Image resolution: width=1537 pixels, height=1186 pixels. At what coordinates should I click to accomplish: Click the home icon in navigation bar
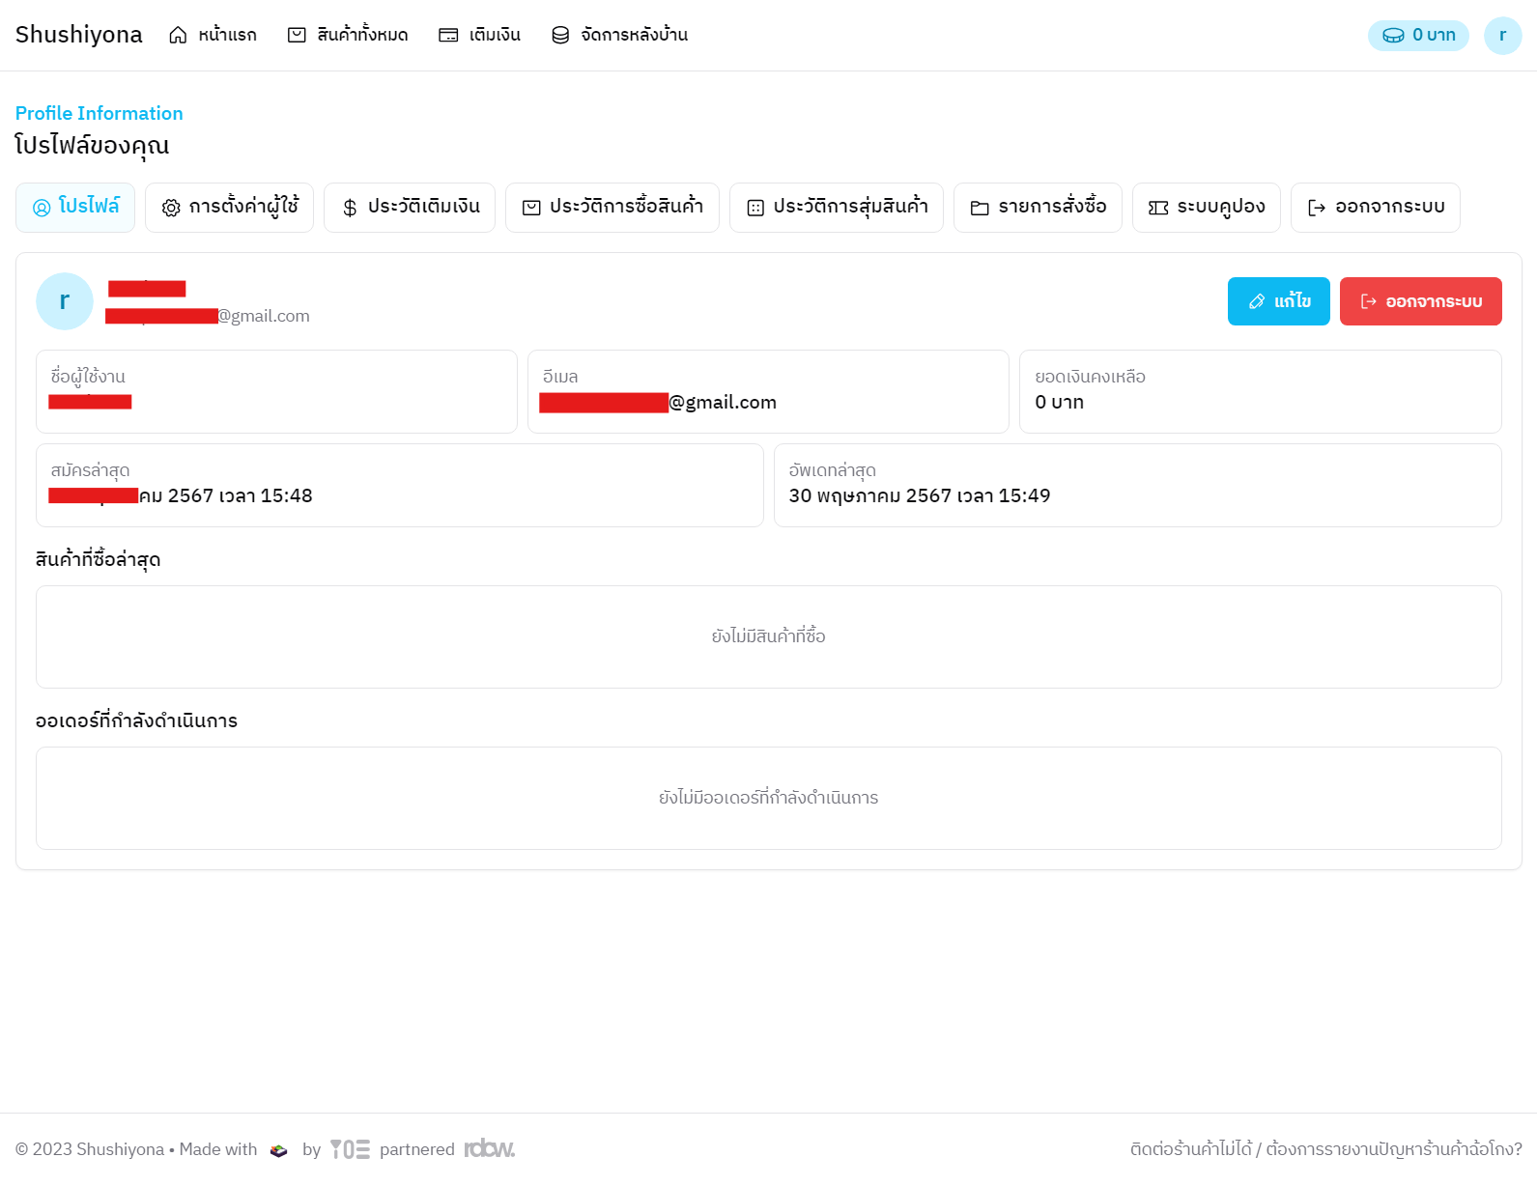coord(178,36)
